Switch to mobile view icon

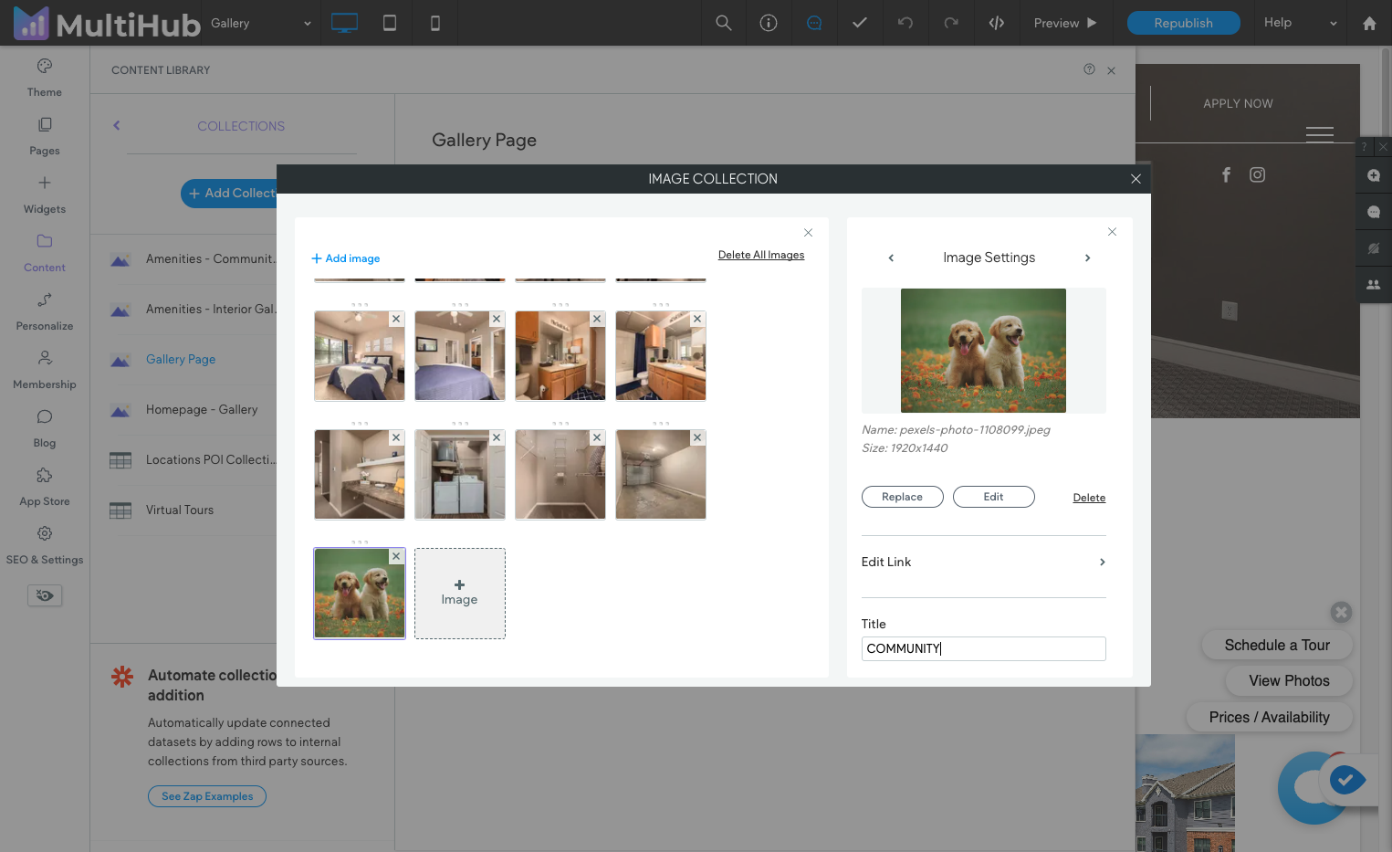pos(435,23)
